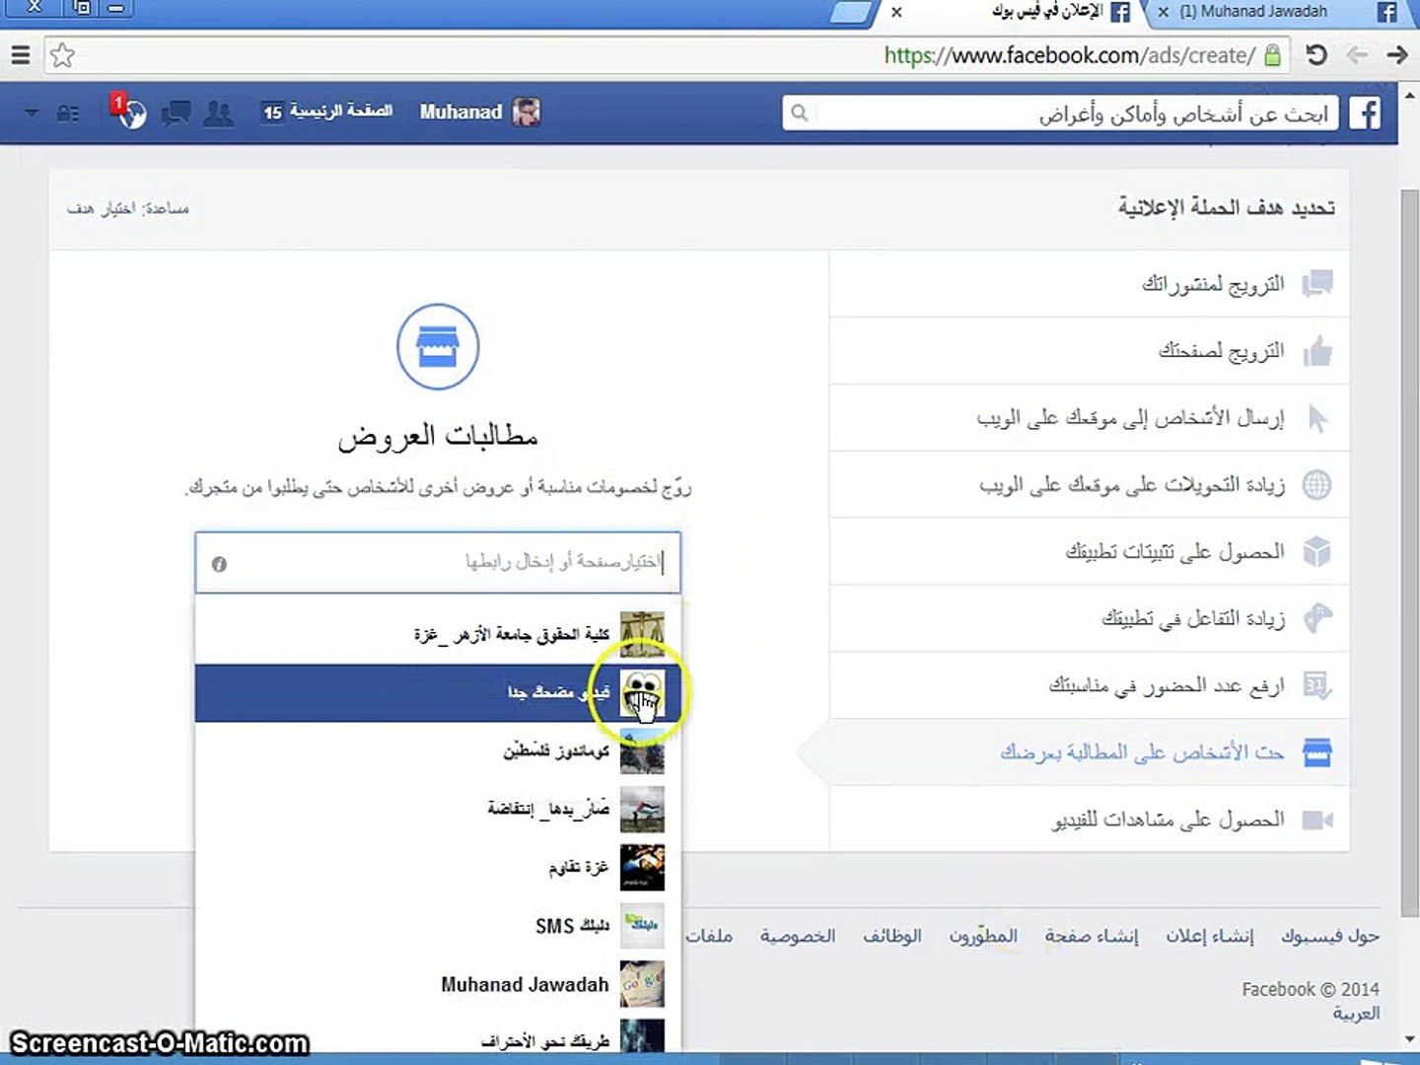
Task: Open notifications globe with red badge
Action: tap(130, 112)
